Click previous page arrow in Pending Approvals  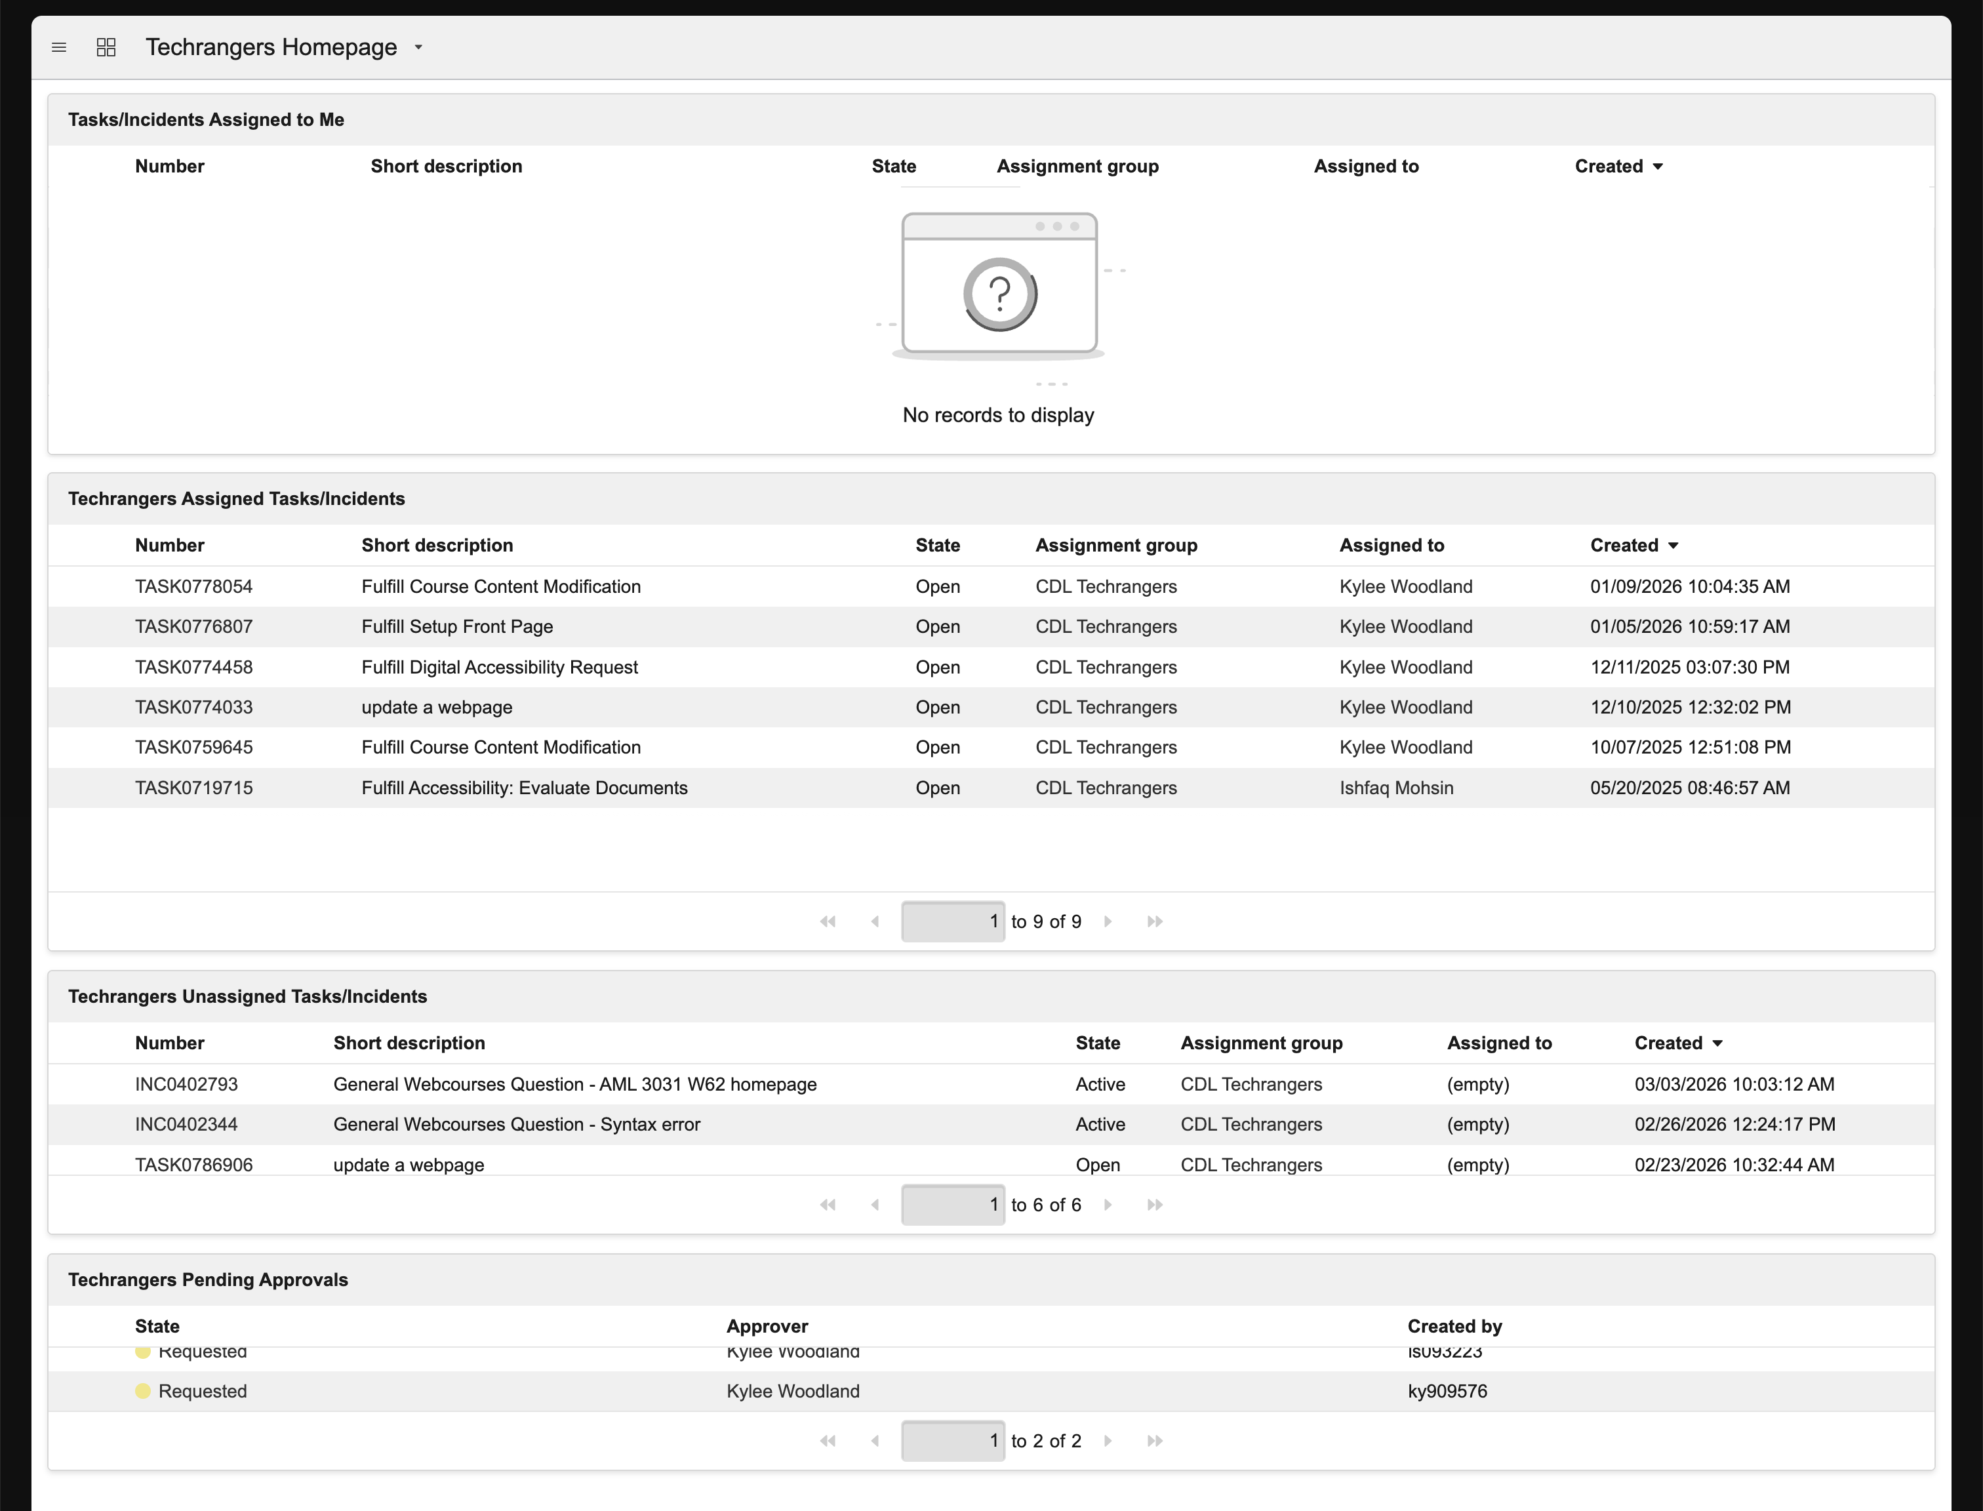click(x=875, y=1440)
